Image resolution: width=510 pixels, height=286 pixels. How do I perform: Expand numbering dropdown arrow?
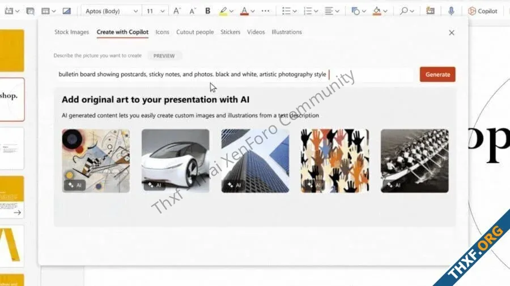click(316, 11)
